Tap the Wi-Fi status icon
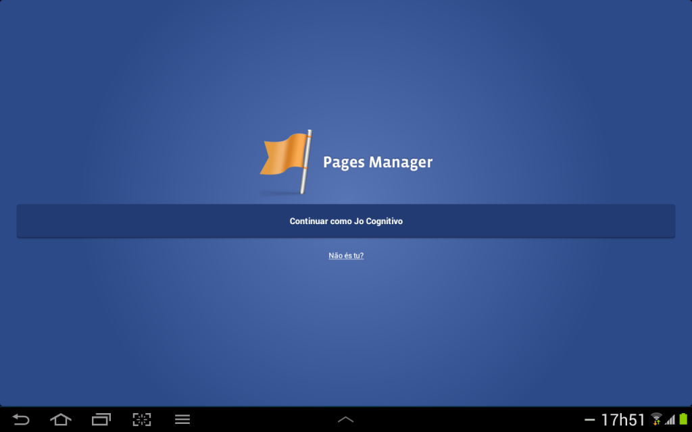Screen dimensions: 692x432 (x=656, y=418)
